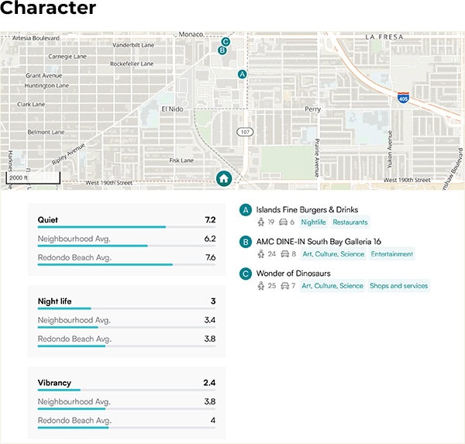Open AMC DINE-IN South Bay Galleria 16

[319, 242]
